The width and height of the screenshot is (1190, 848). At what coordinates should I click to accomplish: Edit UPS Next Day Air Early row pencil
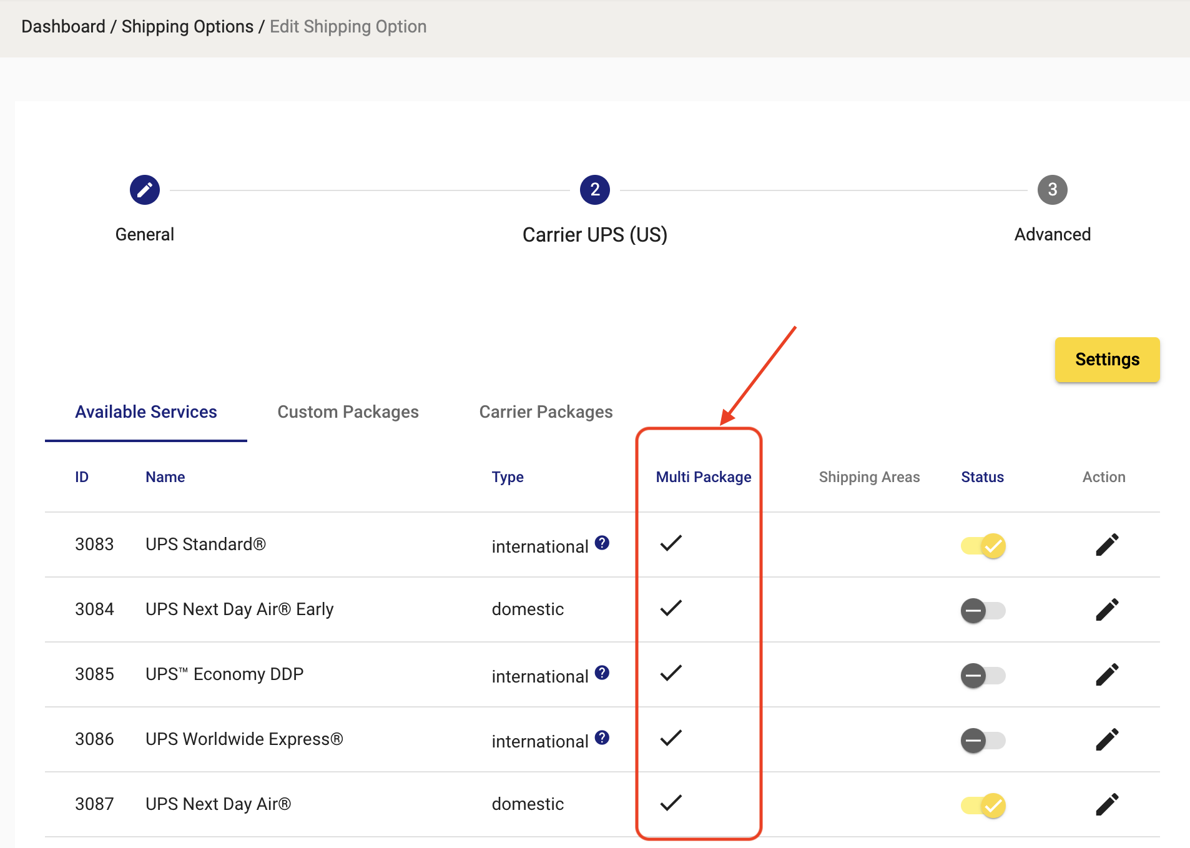point(1107,609)
